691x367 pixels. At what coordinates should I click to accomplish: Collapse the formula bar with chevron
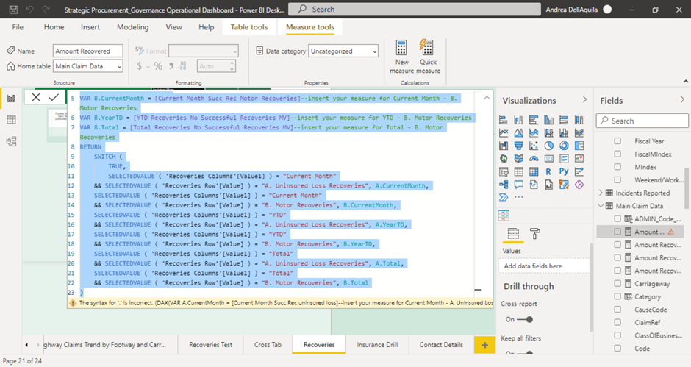click(x=487, y=98)
